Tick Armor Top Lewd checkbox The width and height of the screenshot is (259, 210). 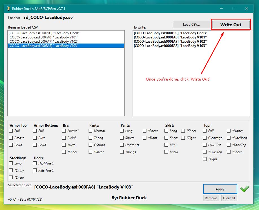pos(11,145)
